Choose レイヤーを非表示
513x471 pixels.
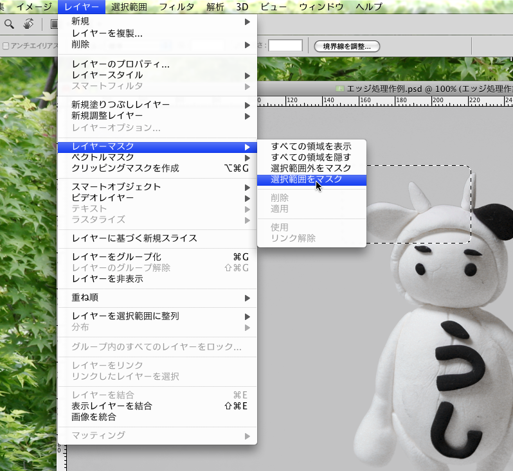pos(157,279)
